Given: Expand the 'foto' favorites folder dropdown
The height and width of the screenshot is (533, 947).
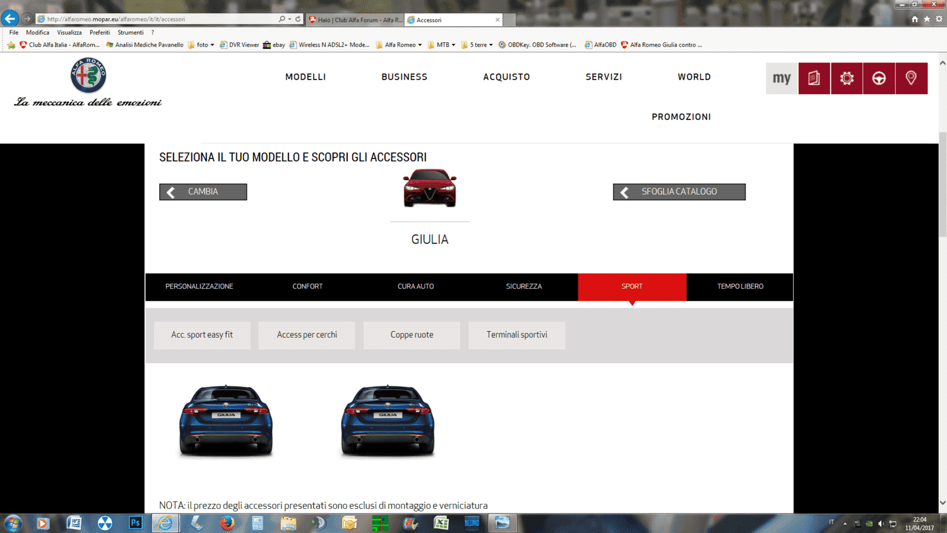Looking at the screenshot, I should coord(212,45).
